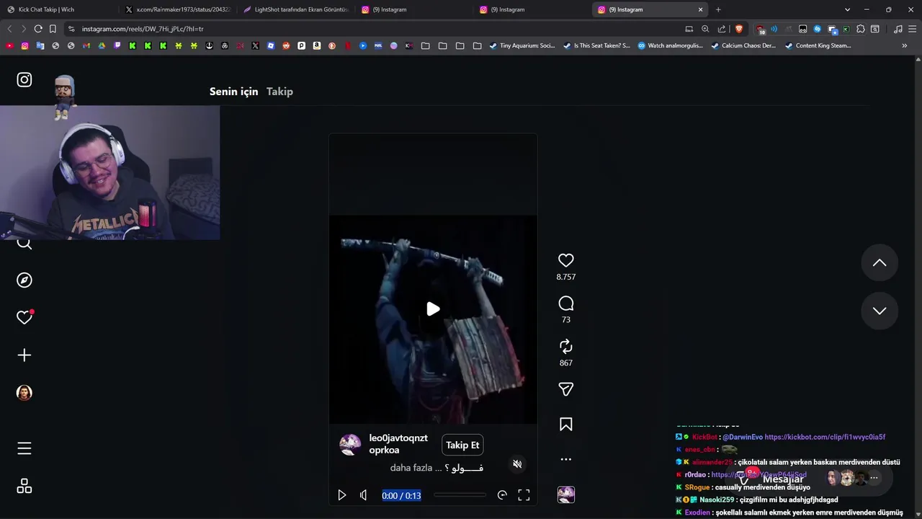Open the reel's three-dot more options

[x=566, y=459]
